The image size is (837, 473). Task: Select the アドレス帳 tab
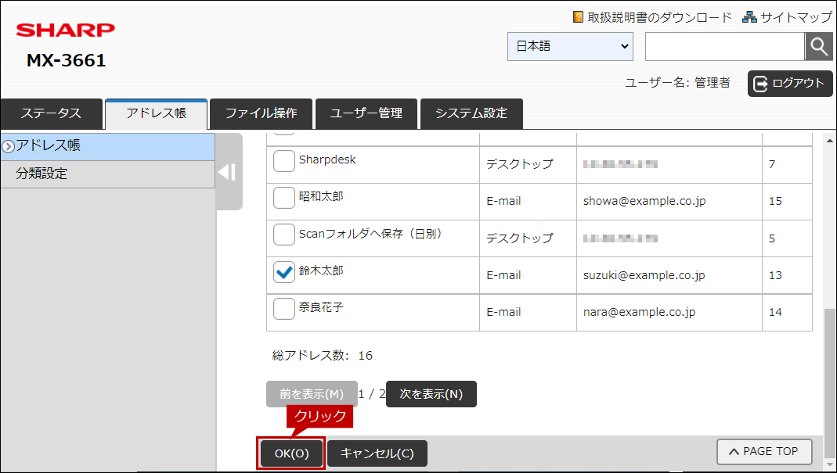point(157,113)
